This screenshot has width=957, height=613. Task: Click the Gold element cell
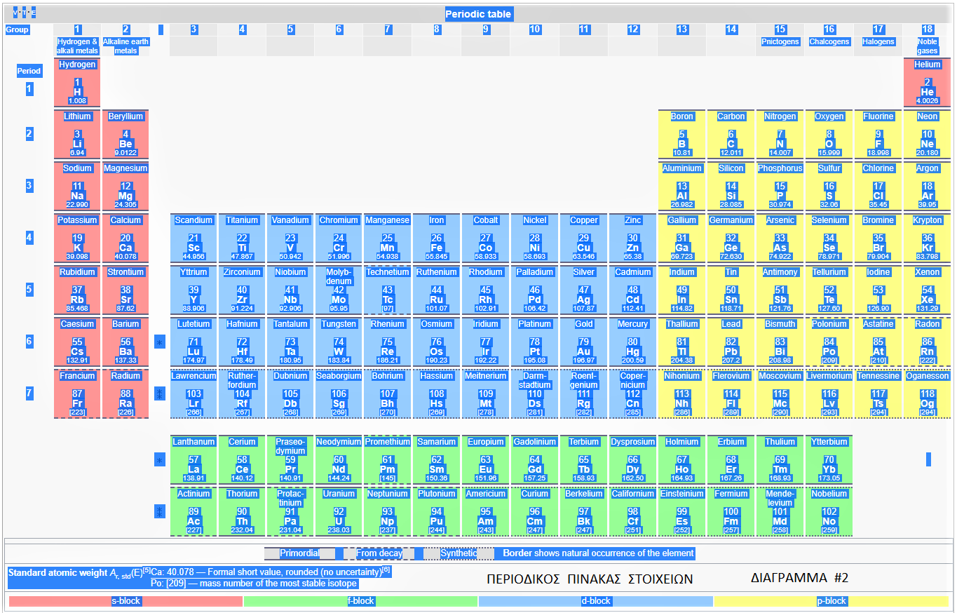coord(584,342)
